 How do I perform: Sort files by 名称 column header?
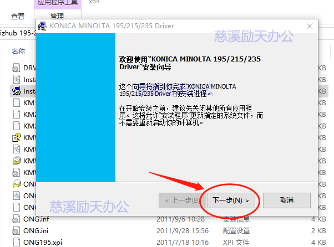coord(18,51)
